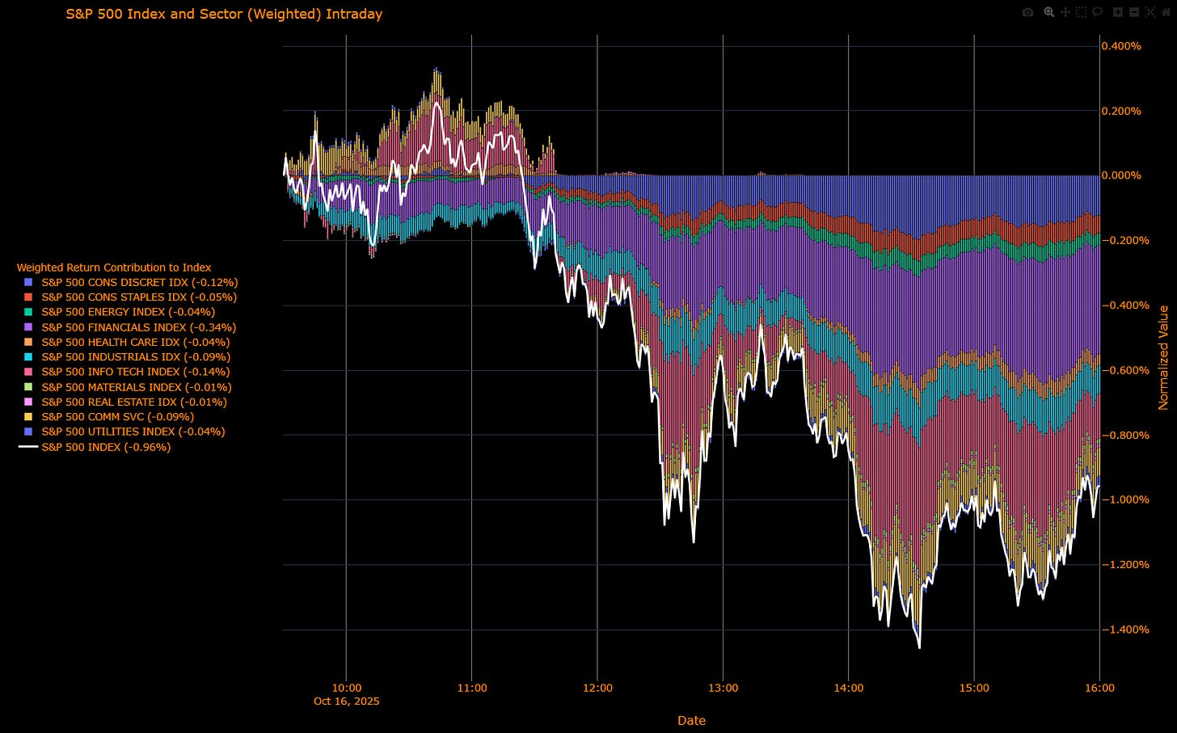The height and width of the screenshot is (733, 1177).
Task: Reset axes with the home icon
Action: tap(1166, 12)
